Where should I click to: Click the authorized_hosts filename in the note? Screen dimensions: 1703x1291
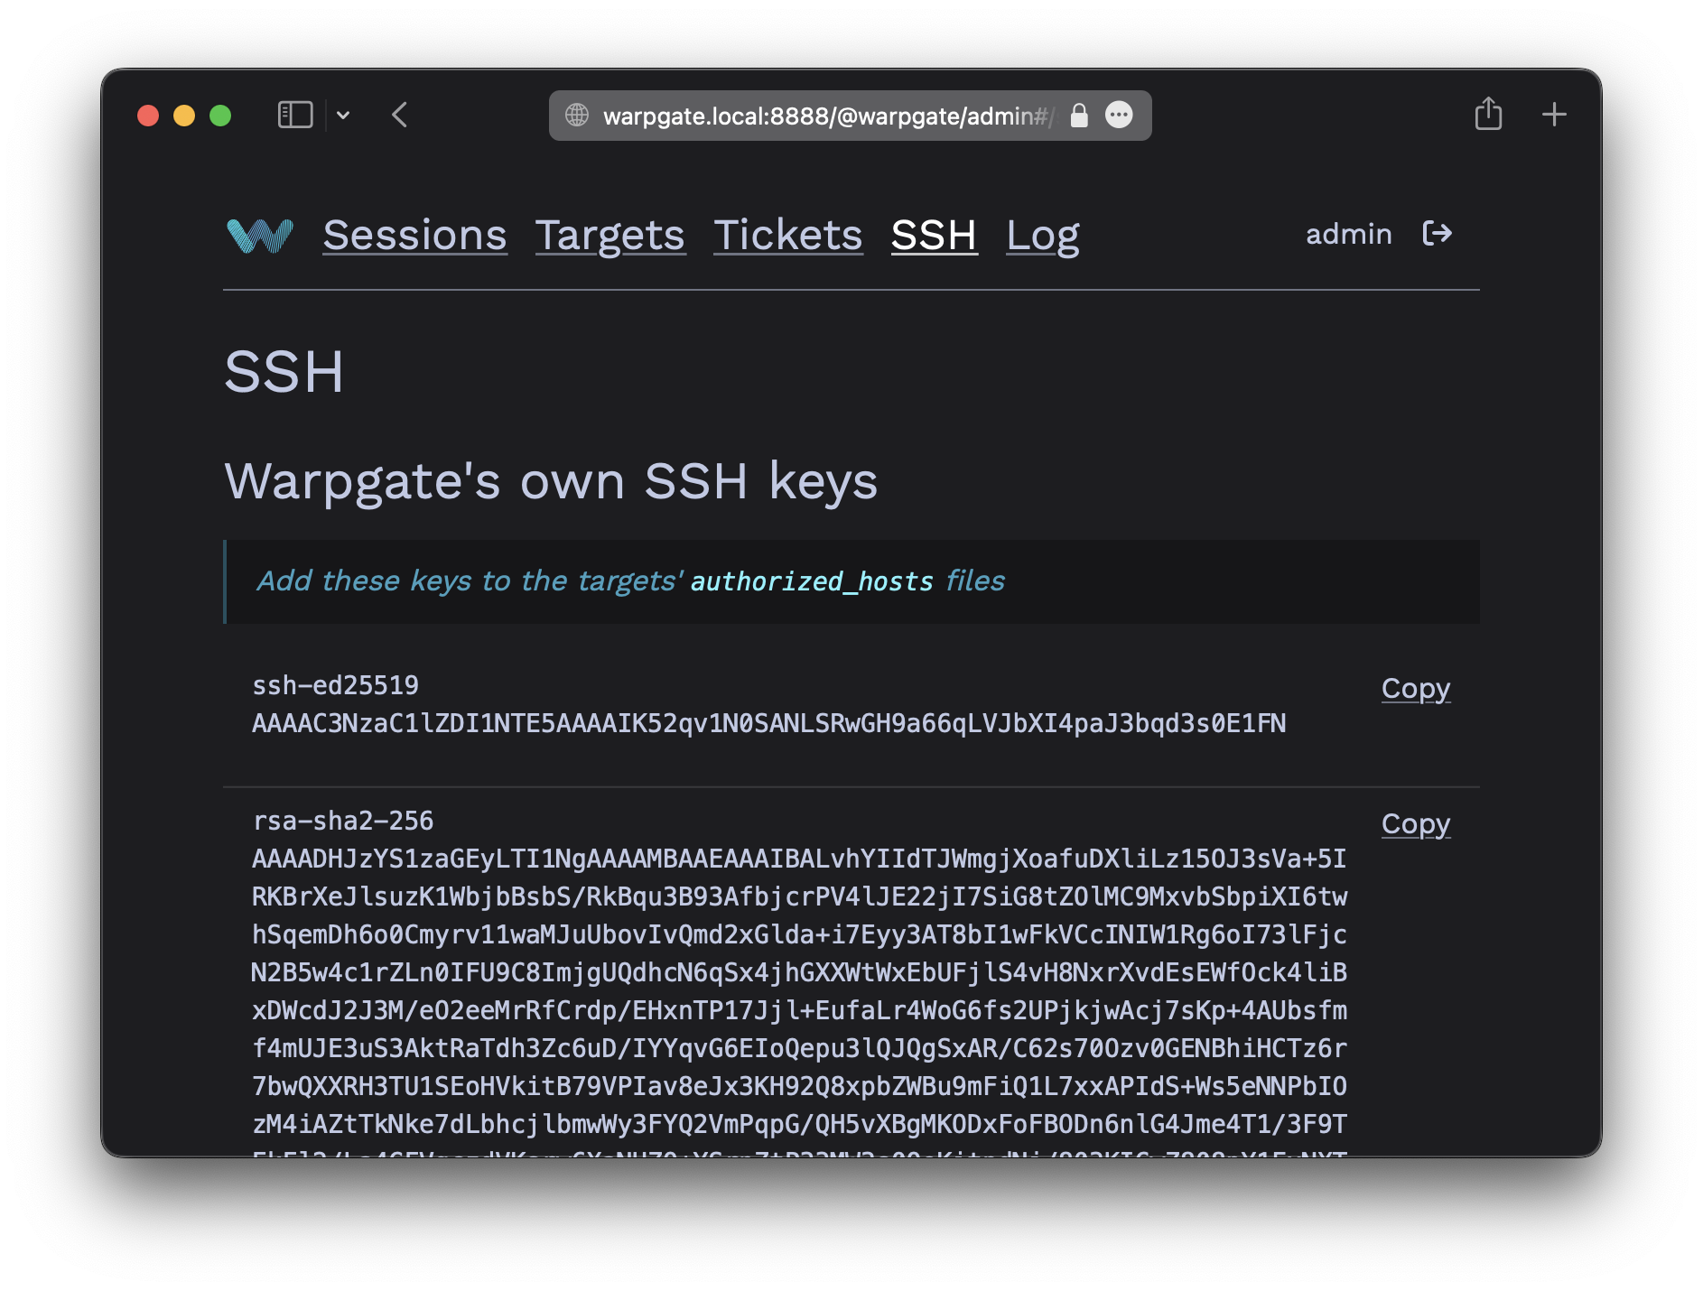coord(812,581)
